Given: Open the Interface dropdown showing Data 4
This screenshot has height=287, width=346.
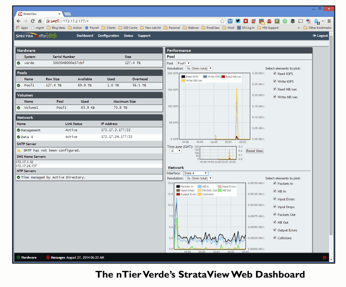Looking at the screenshot, I should (x=196, y=173).
